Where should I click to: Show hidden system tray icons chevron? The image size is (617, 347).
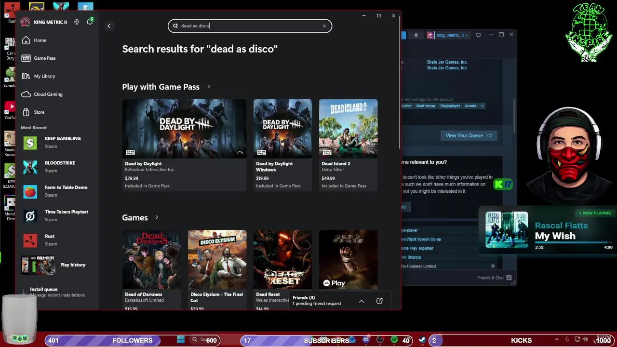(557, 340)
